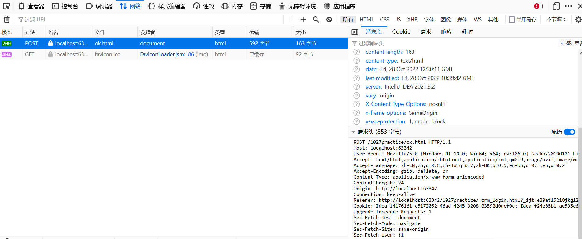The image size is (582, 239).
Task: Filter requests by XHR type
Action: pos(412,20)
